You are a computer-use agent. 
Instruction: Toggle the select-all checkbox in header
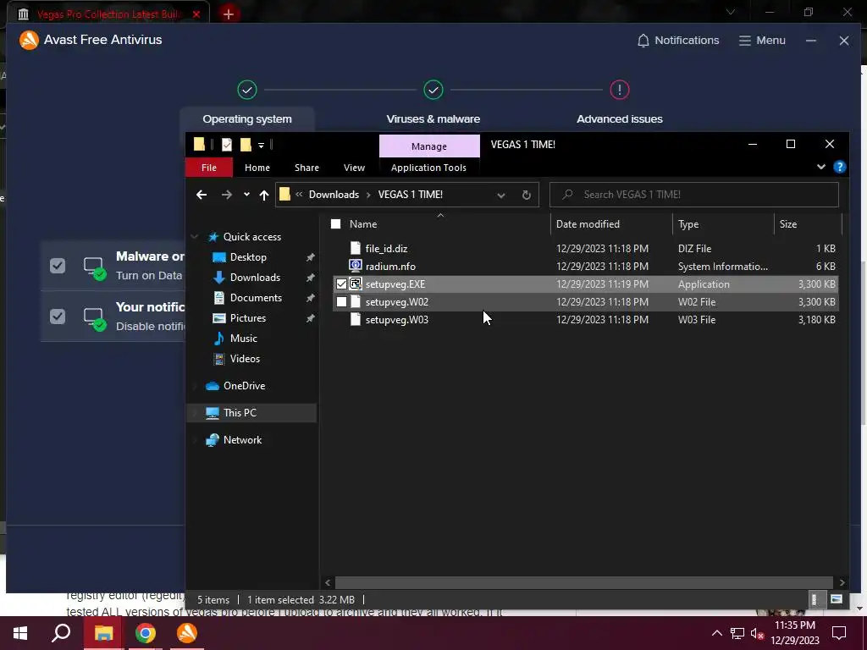pyautogui.click(x=335, y=223)
